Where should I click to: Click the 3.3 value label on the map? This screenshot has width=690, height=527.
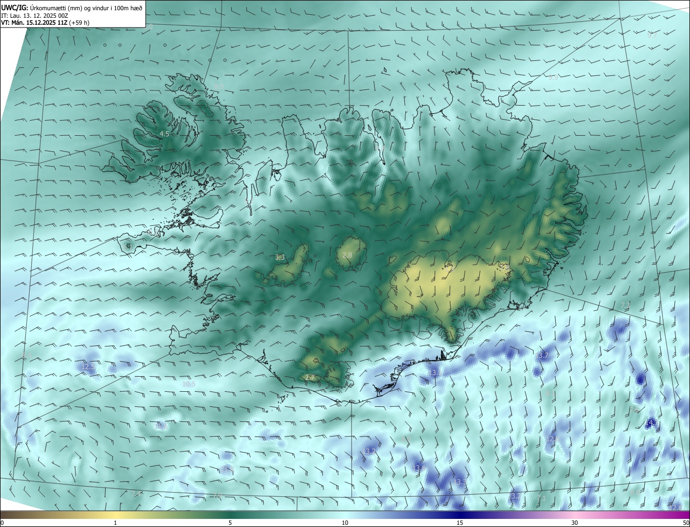coord(280,258)
